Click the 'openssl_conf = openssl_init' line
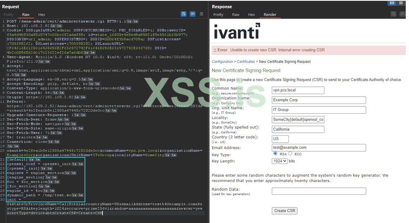The image size is (409, 223). (x=45, y=164)
